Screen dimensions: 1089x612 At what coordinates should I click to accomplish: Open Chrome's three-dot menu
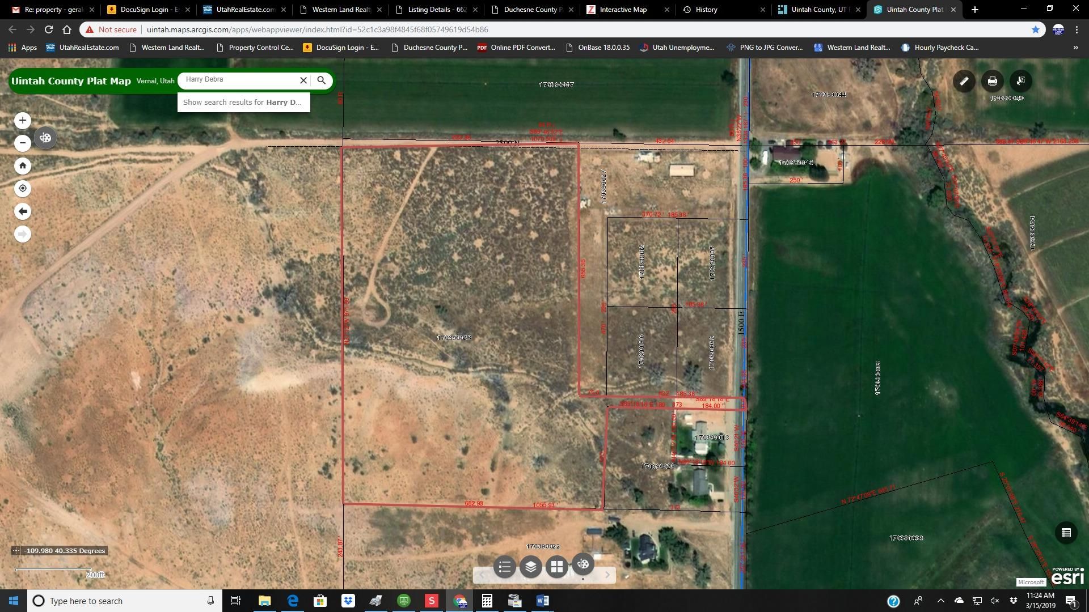[x=1077, y=29]
